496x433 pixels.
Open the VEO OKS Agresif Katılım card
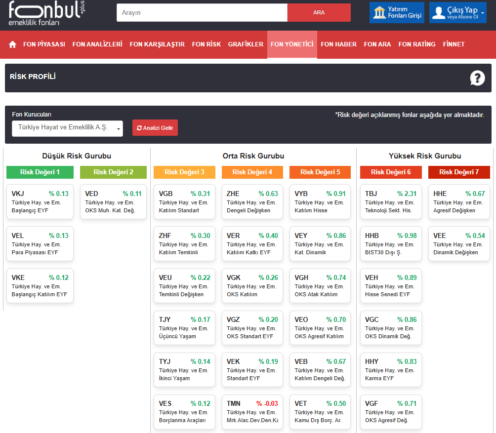click(320, 328)
